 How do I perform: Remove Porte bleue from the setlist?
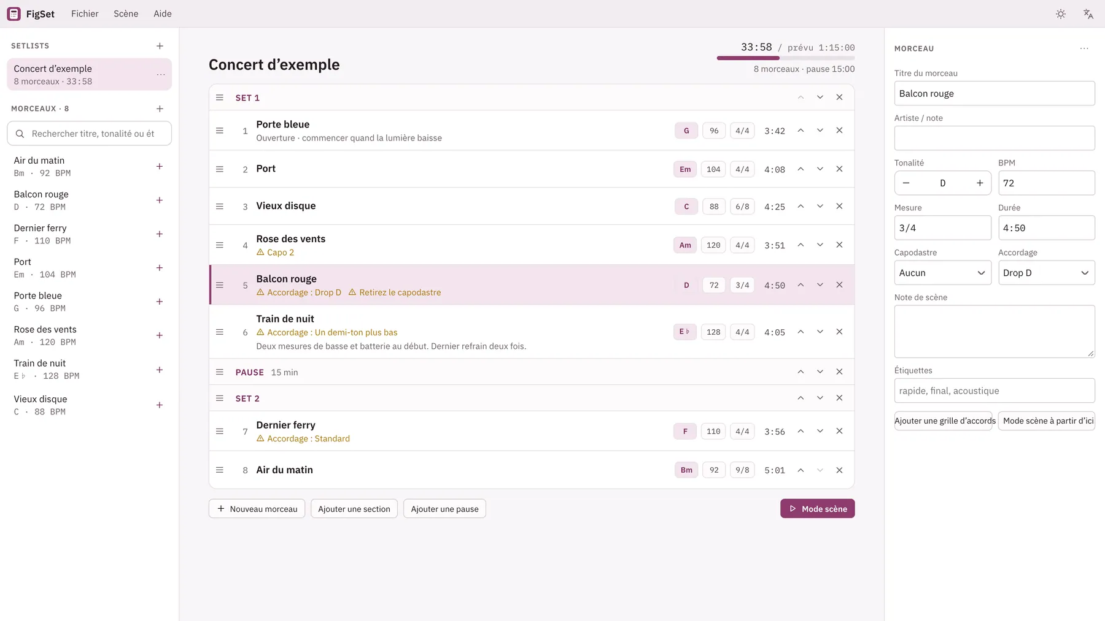pos(839,131)
